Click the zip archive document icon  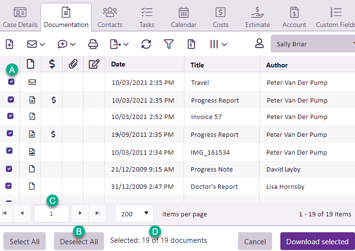tap(191, 44)
